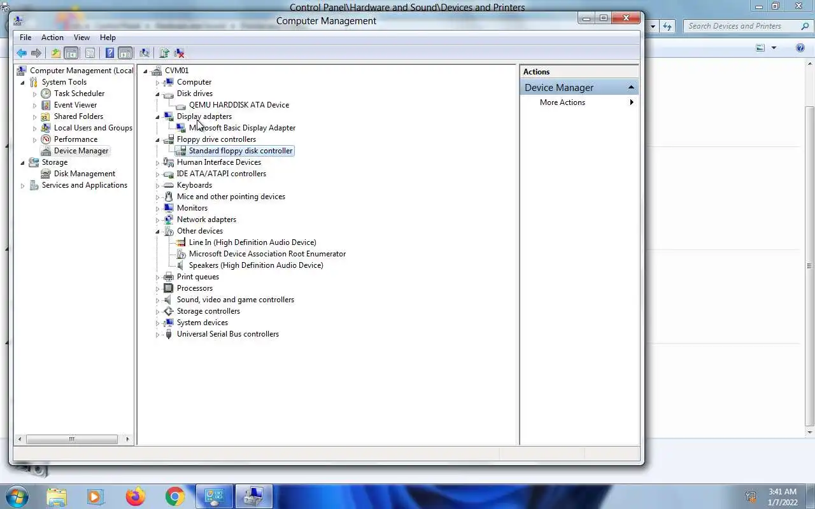Click the Mice and other pointing devices icon
Viewport: 815px width, 509px height.
click(x=169, y=197)
